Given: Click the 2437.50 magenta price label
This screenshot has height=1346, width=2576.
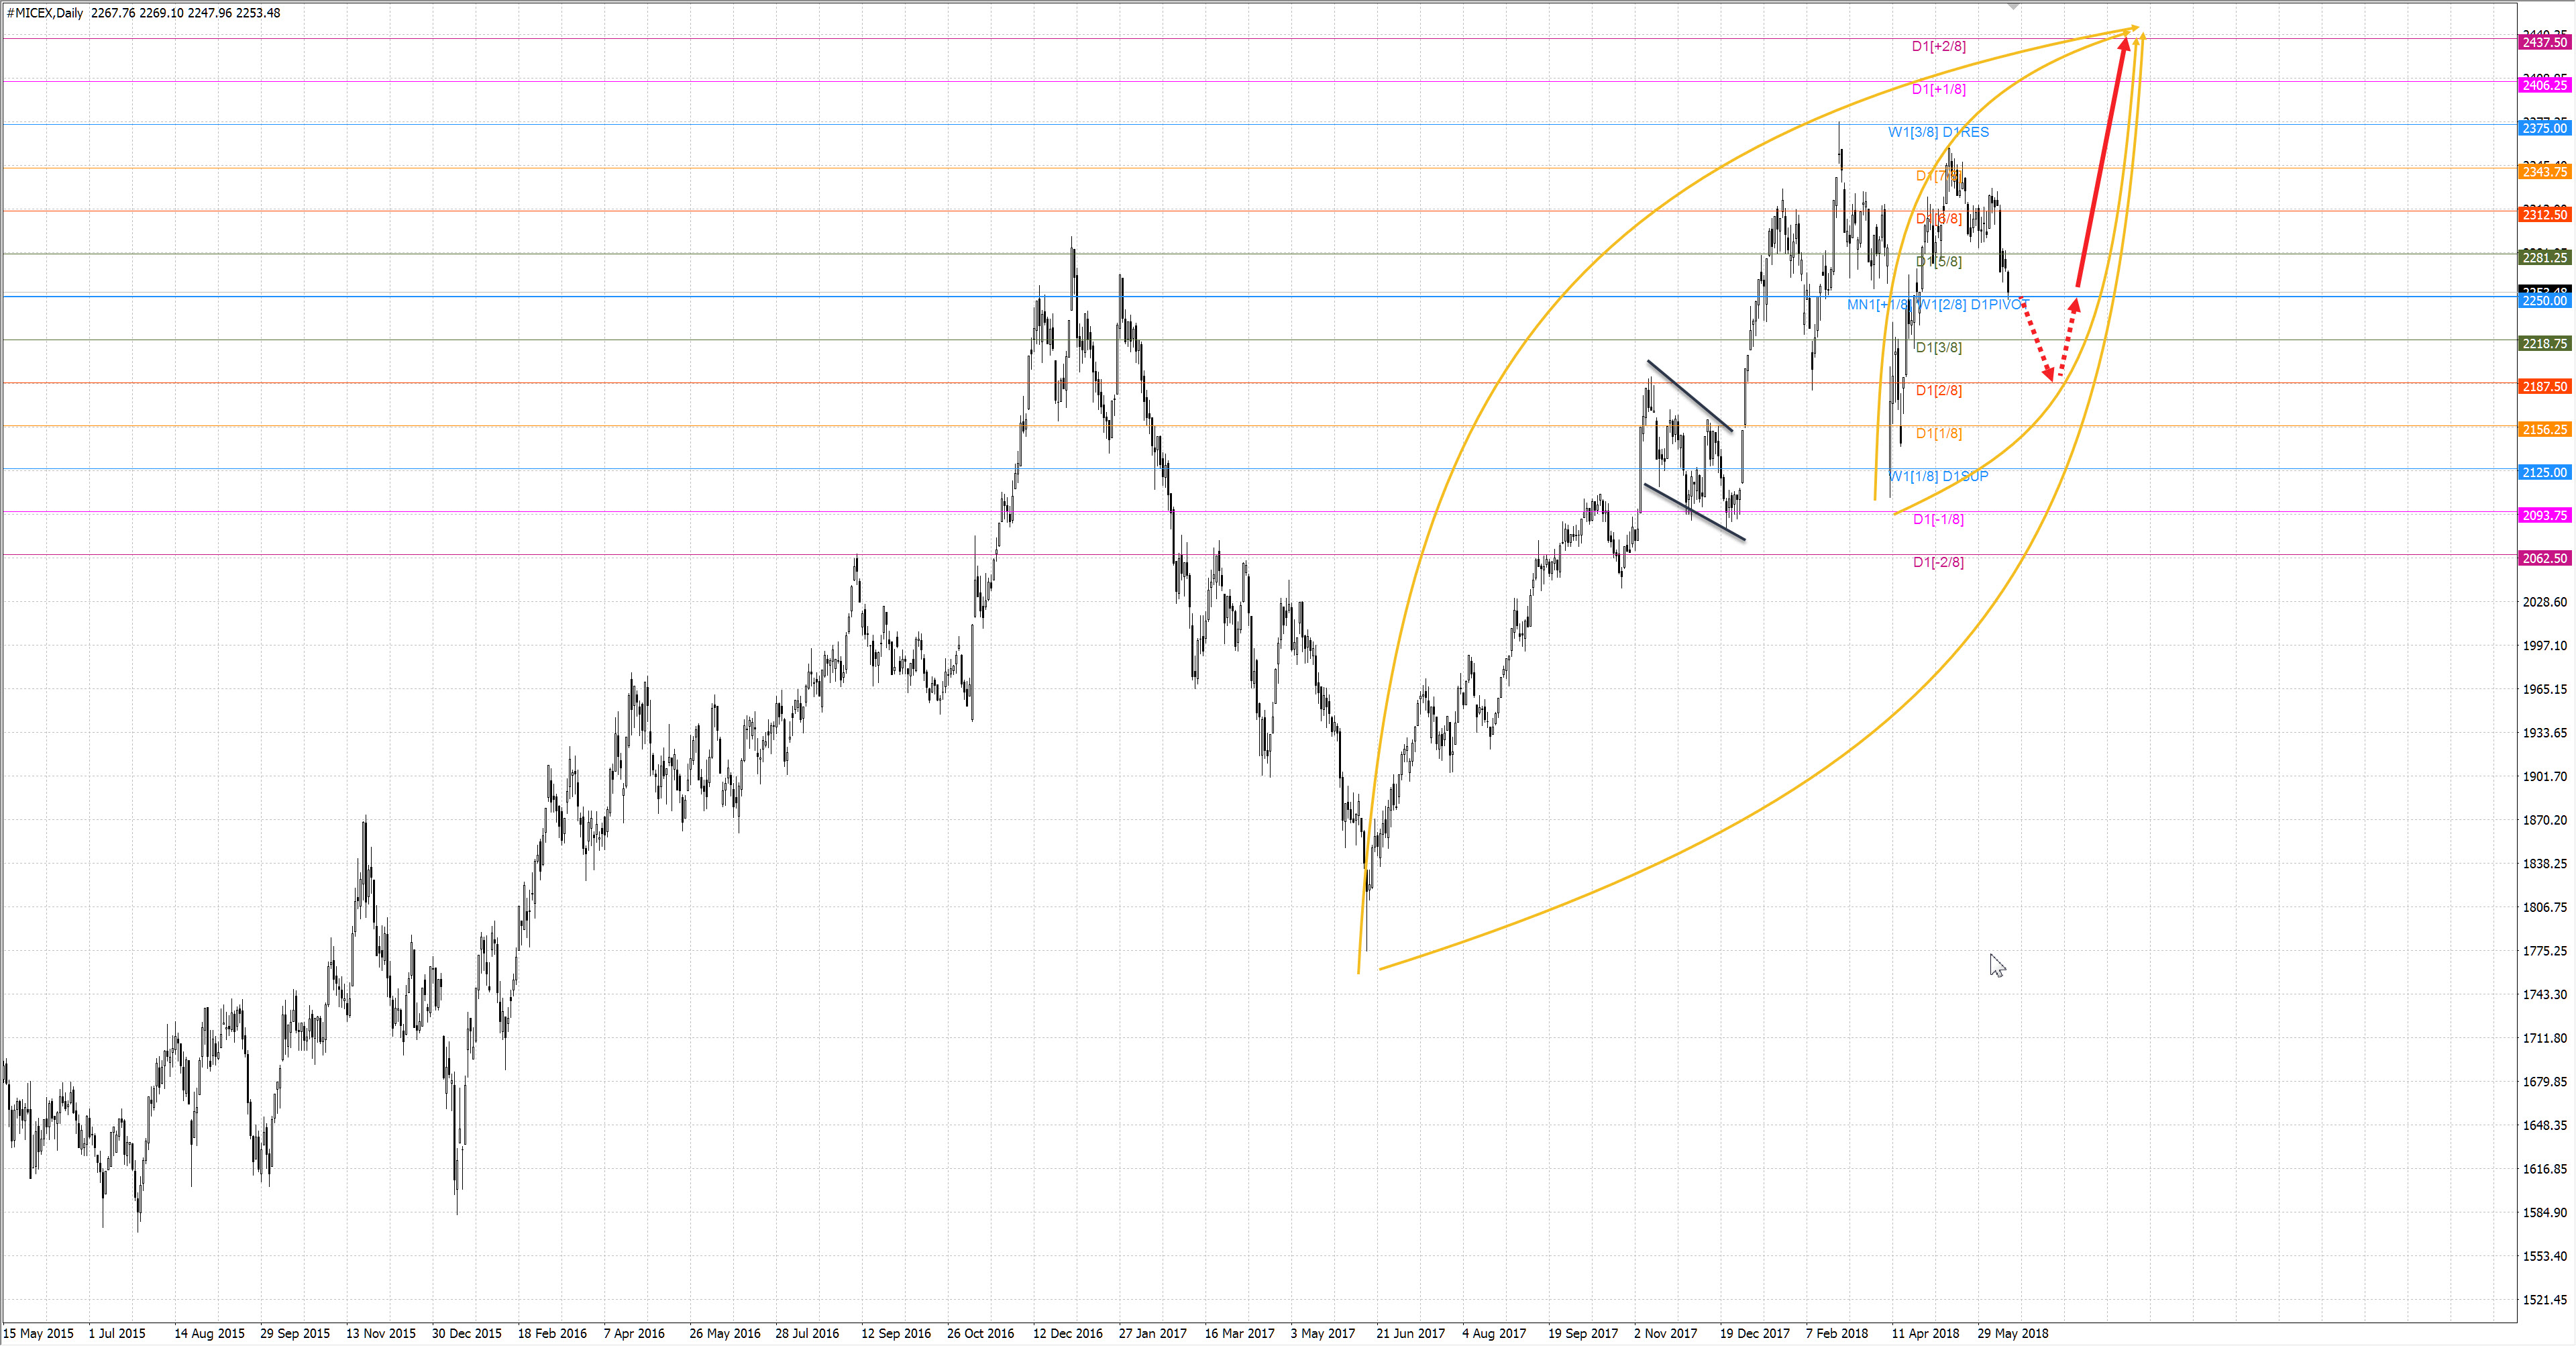Looking at the screenshot, I should [x=2544, y=42].
